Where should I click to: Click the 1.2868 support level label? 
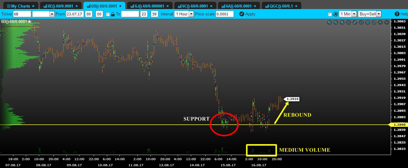(x=398, y=124)
